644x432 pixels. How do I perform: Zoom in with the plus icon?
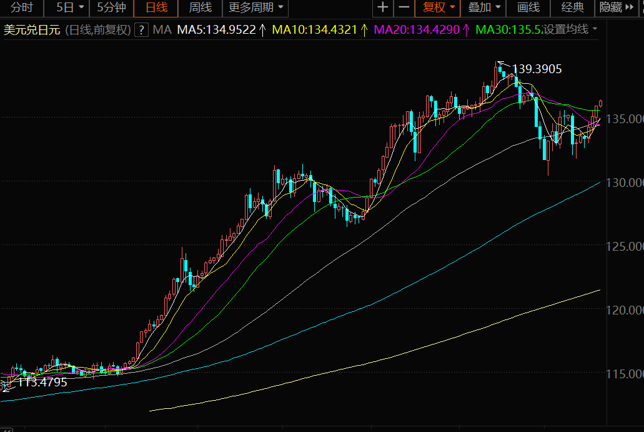383,8
